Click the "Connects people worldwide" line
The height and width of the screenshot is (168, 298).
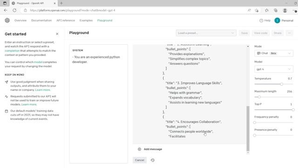tap(190, 132)
